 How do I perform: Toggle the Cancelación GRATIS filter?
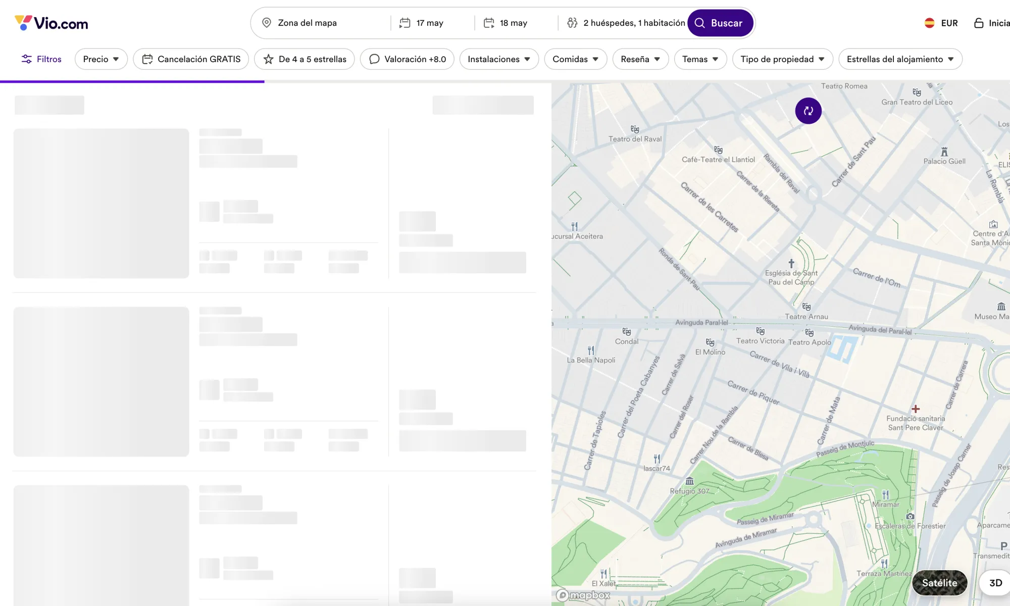[191, 59]
